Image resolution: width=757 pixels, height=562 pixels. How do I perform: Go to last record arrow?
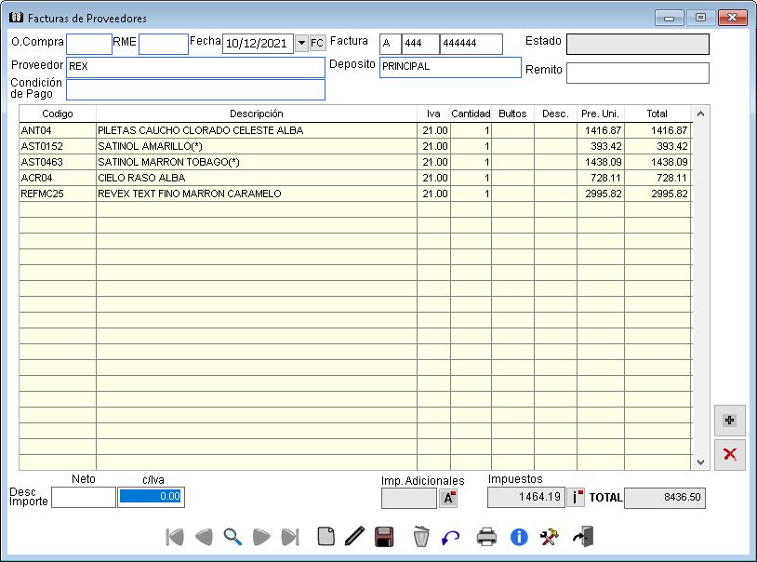[x=290, y=537]
